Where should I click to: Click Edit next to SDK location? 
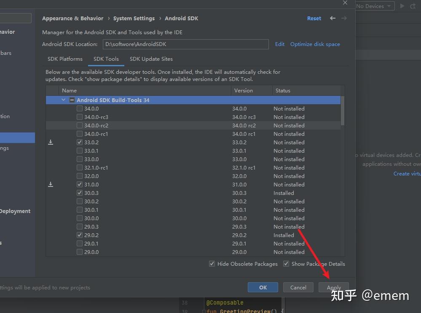280,44
